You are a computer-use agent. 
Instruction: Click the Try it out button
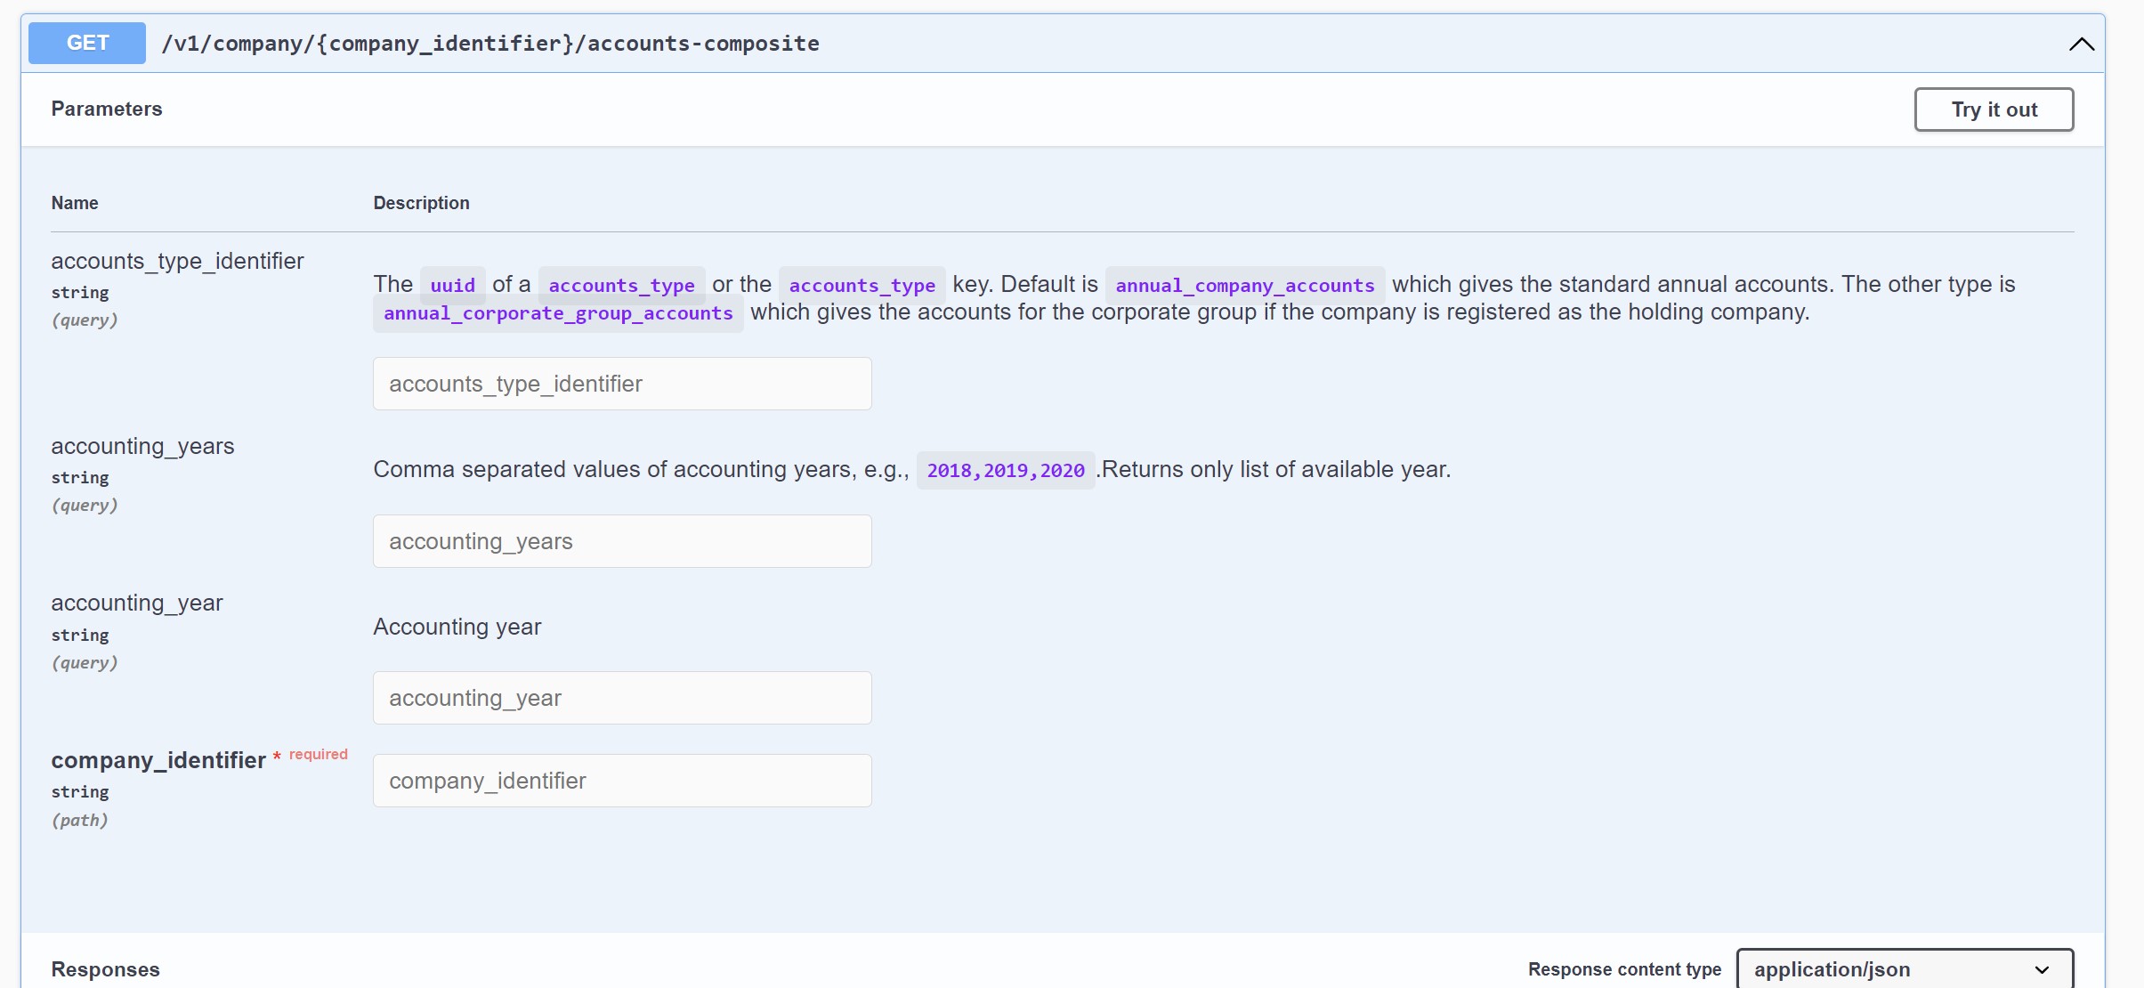(x=1994, y=109)
